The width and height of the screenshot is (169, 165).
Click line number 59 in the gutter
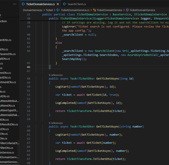[28, 127]
